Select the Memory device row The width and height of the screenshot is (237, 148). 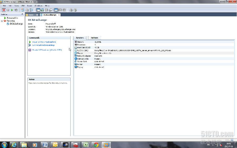coord(154,42)
